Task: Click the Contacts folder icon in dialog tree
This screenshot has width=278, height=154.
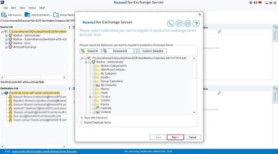Action: (98, 112)
